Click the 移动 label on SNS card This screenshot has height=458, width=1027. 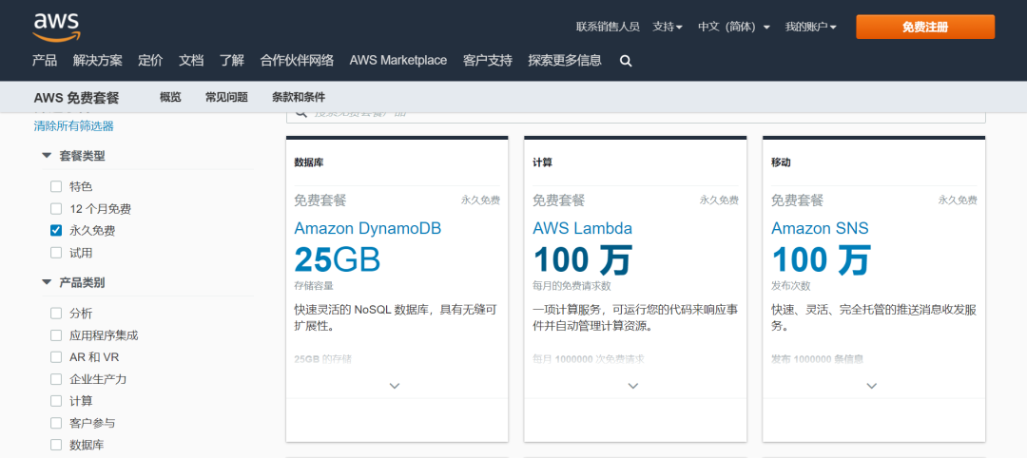781,162
